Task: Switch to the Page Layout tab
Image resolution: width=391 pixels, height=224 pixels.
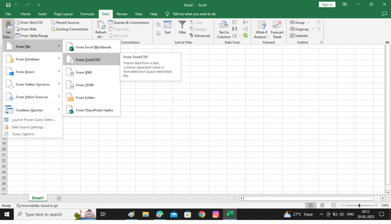Action: click(x=63, y=14)
